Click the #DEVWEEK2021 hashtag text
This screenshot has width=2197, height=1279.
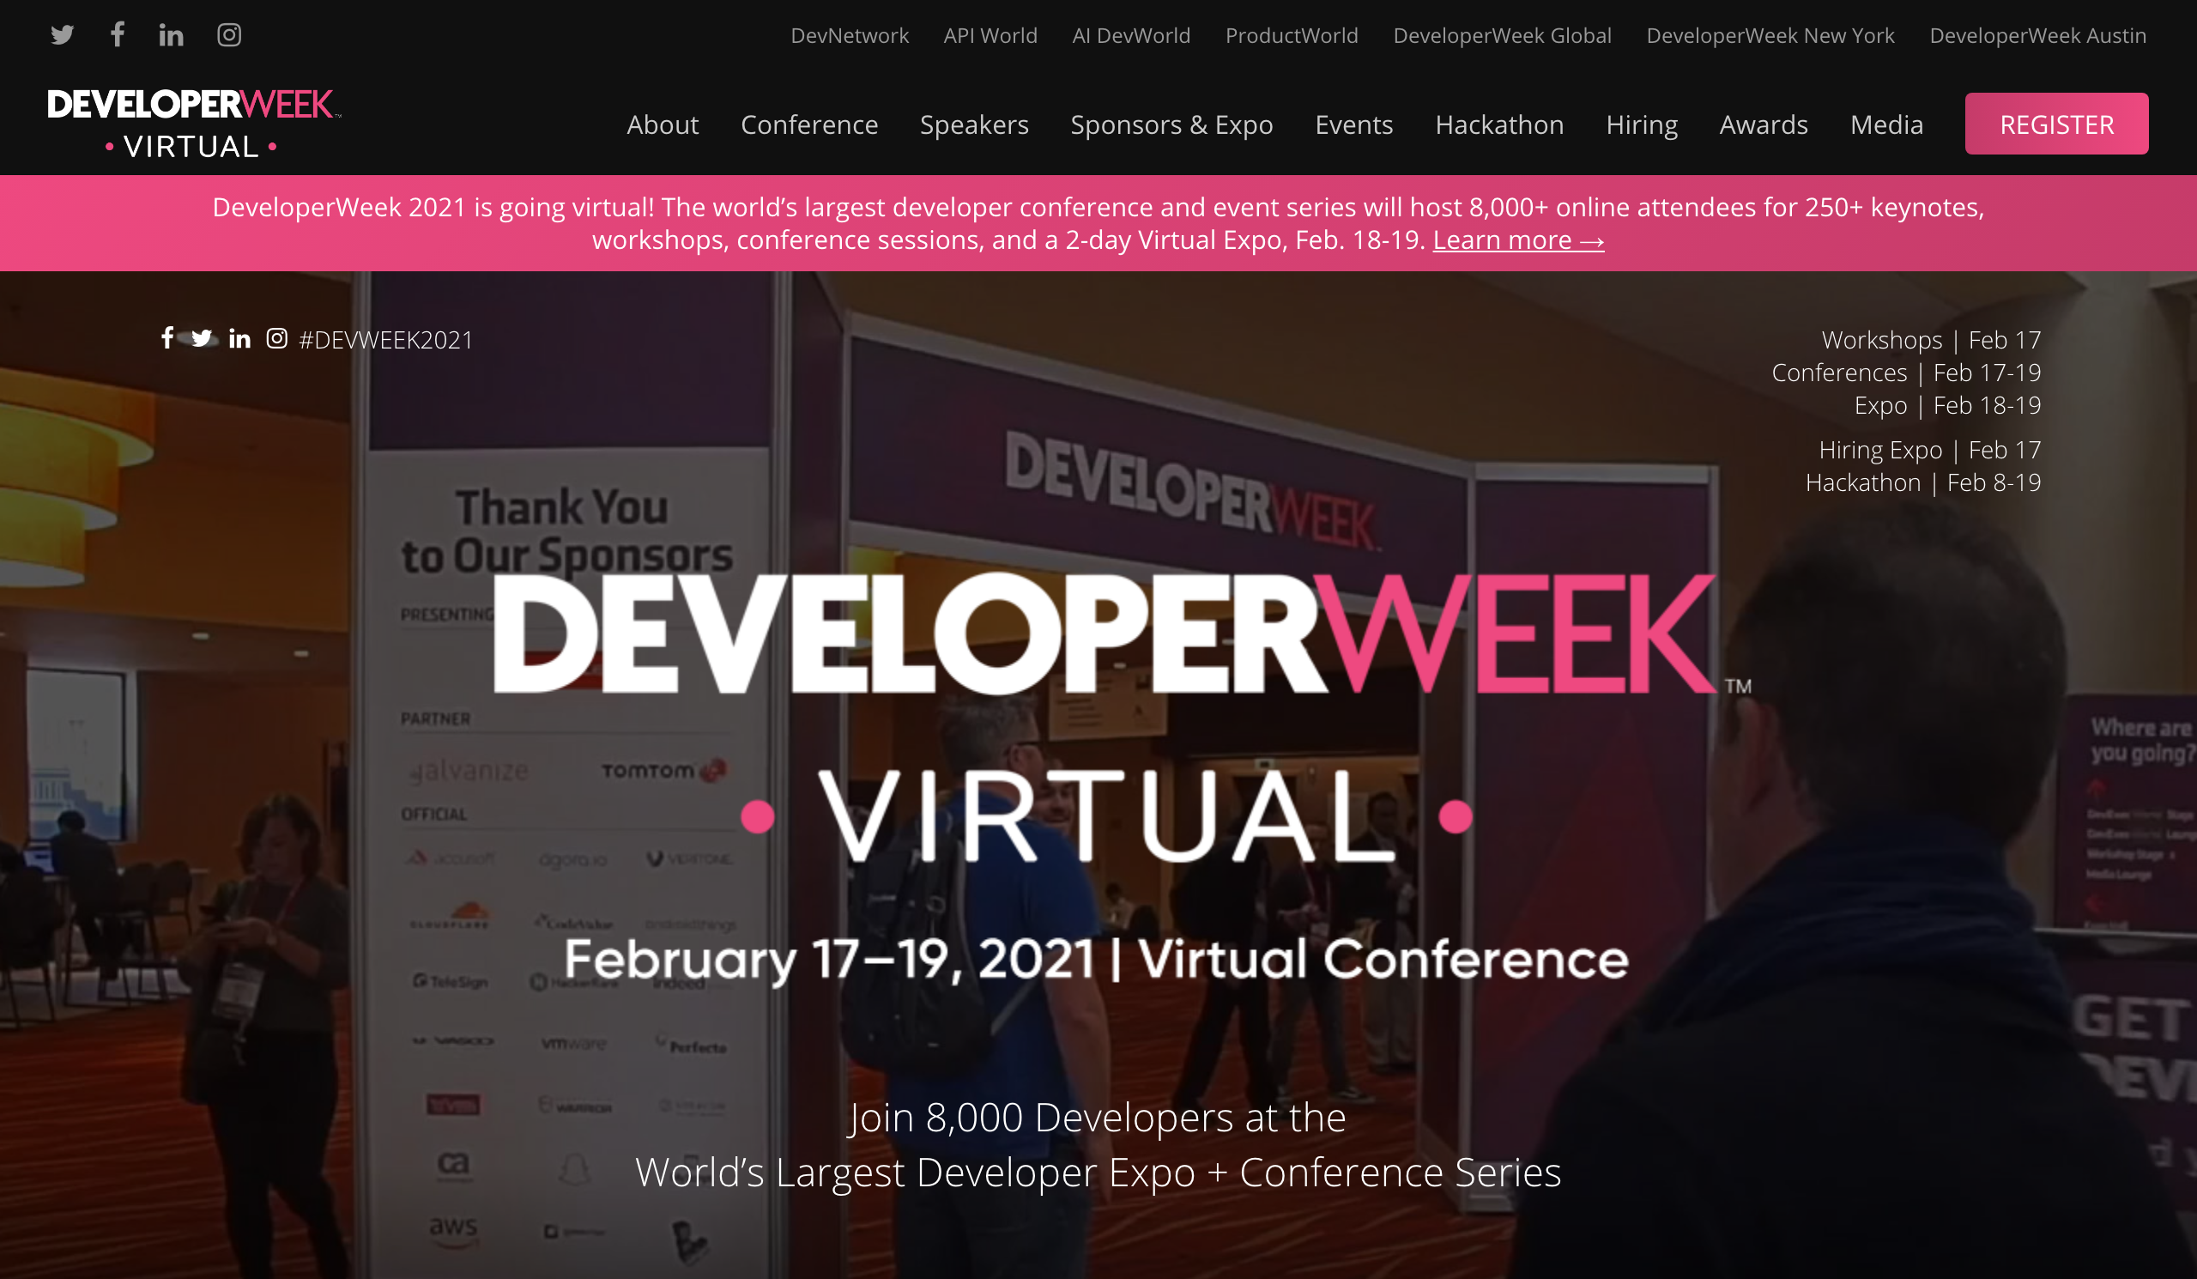[386, 340]
